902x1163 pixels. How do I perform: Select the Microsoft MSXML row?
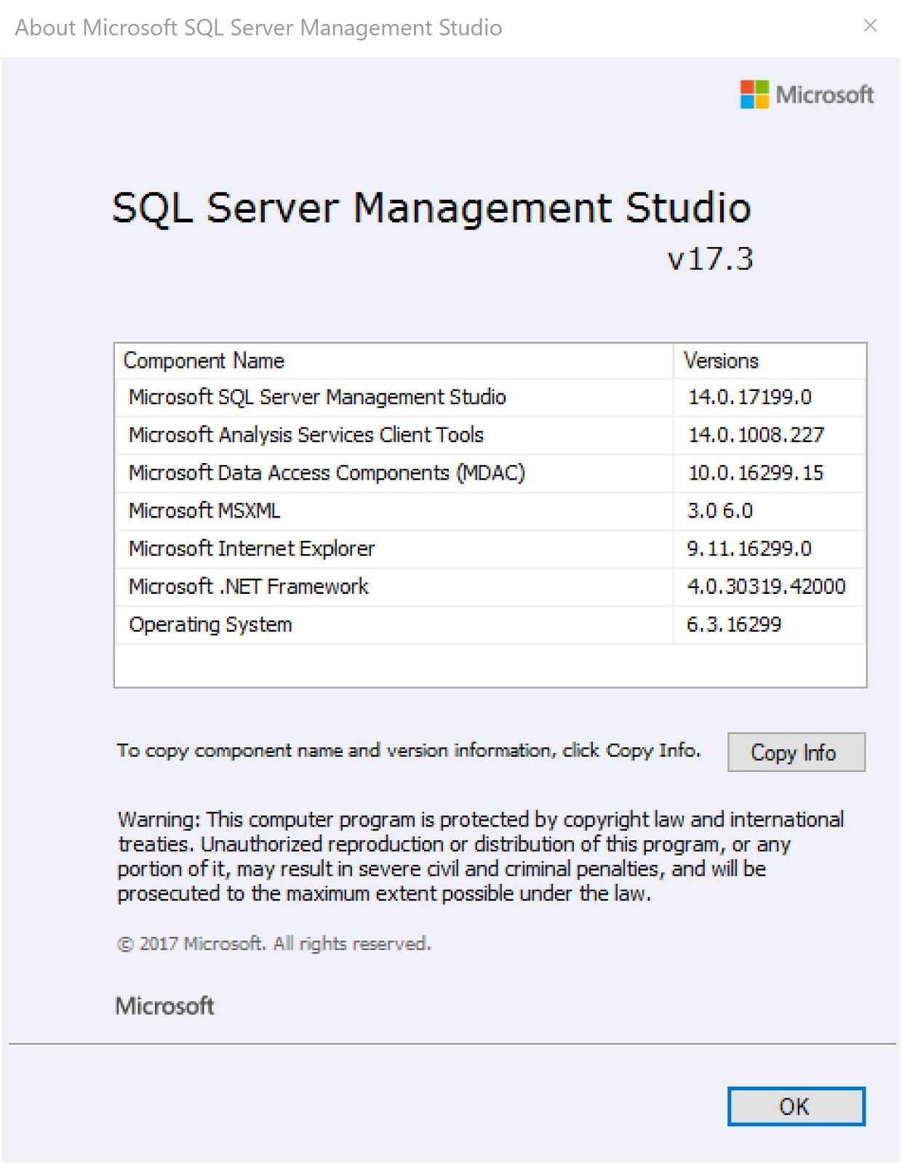204,510
